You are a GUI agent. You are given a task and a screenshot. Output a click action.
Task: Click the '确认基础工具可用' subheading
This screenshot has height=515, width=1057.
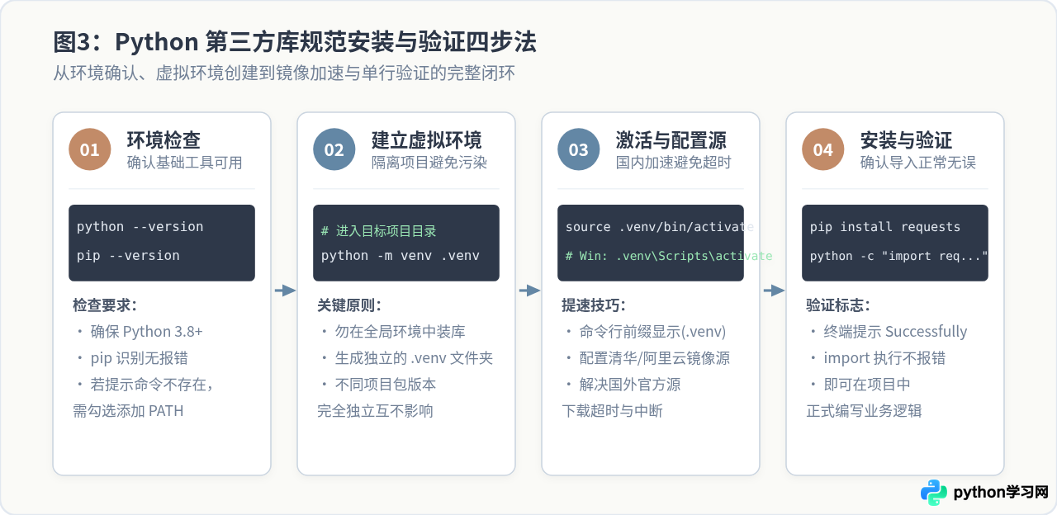click(185, 163)
